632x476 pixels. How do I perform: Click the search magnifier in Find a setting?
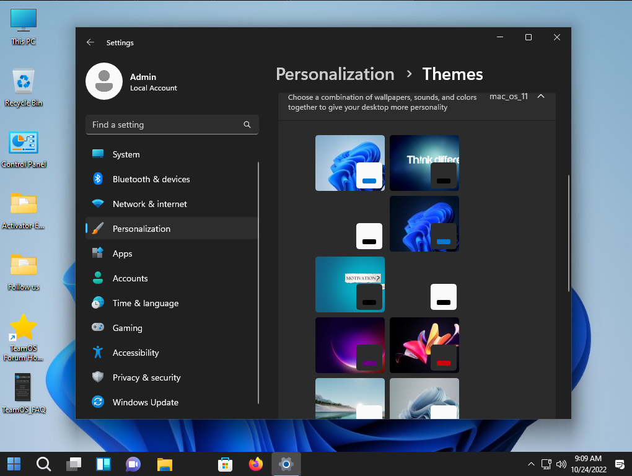(x=247, y=125)
